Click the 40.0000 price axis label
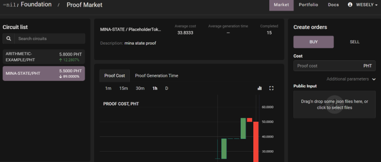This screenshot has width=381, height=162. pos(267,137)
